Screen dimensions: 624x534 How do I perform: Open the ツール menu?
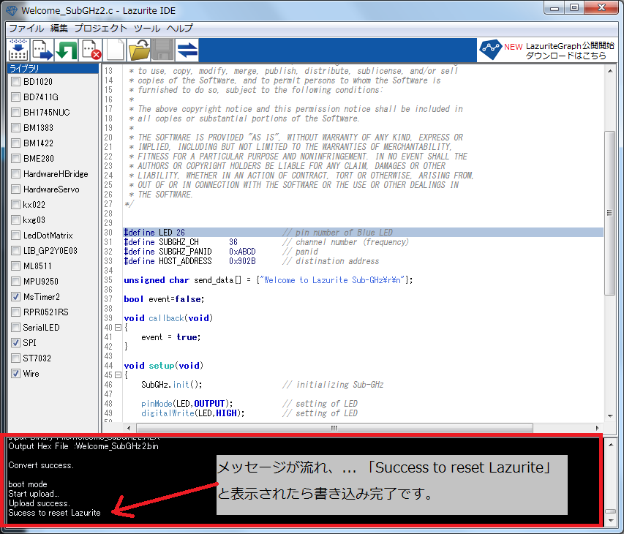pos(147,29)
